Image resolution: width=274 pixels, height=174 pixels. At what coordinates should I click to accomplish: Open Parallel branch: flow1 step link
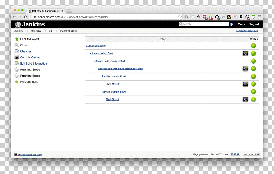114,77
